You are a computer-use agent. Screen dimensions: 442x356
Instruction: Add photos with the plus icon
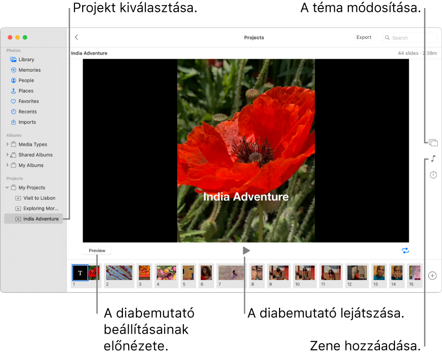pyautogui.click(x=433, y=276)
